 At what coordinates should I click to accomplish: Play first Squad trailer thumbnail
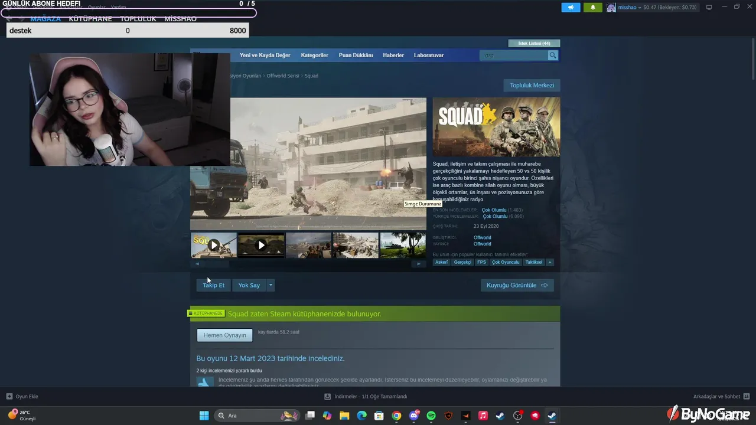pos(214,245)
